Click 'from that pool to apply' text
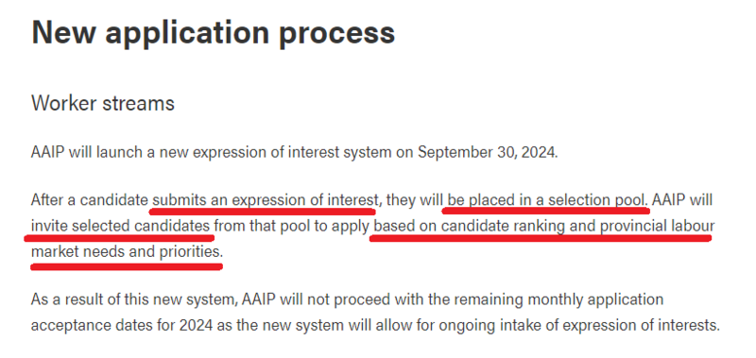This screenshot has height=358, width=756. point(292,226)
